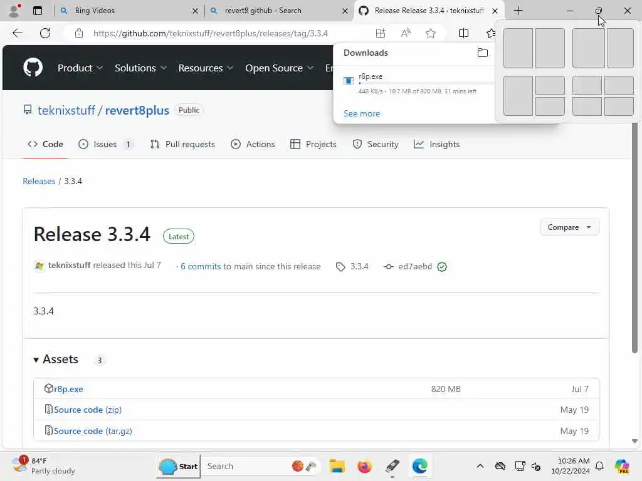This screenshot has height=481, width=642.
Task: Open the Start button
Action: pyautogui.click(x=179, y=466)
